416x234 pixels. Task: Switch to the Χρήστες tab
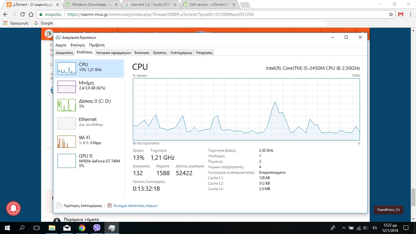[160, 53]
